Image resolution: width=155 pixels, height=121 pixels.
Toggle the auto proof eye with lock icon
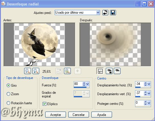(x=109, y=71)
